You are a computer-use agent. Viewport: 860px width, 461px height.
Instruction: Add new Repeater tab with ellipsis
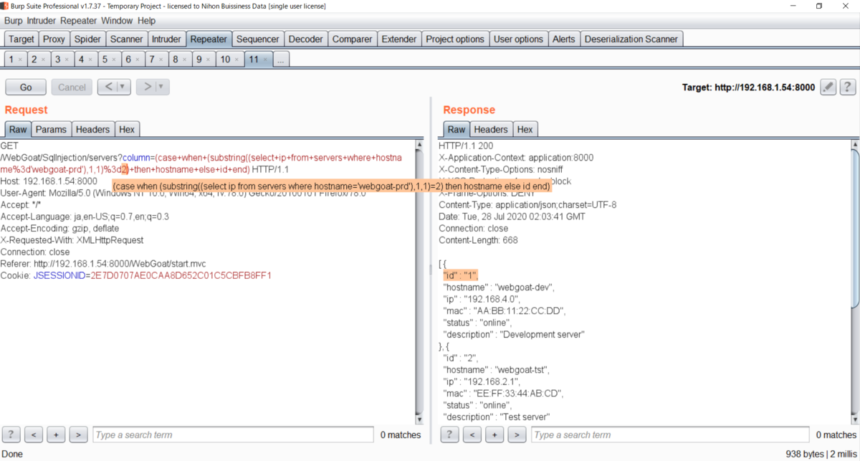pos(281,60)
